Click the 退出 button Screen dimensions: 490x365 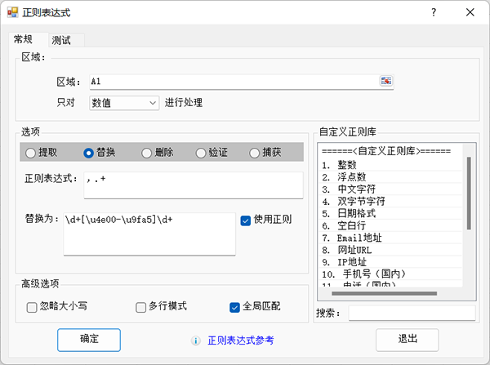coord(408,340)
